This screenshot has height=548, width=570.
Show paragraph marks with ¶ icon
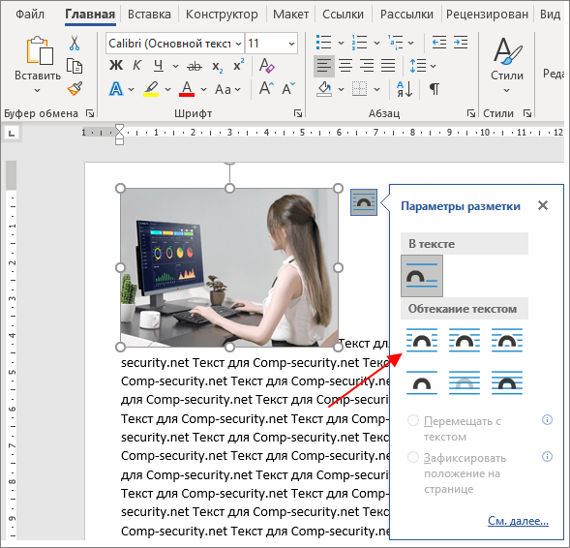coord(435,89)
